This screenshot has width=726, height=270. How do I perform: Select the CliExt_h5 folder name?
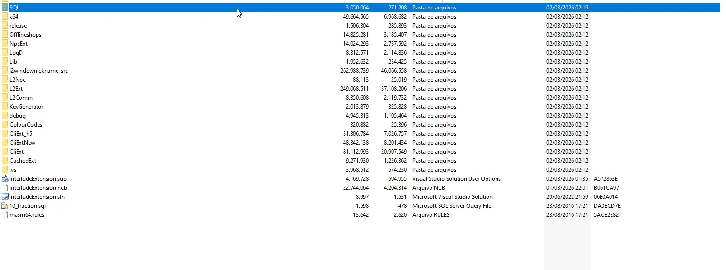(x=21, y=134)
